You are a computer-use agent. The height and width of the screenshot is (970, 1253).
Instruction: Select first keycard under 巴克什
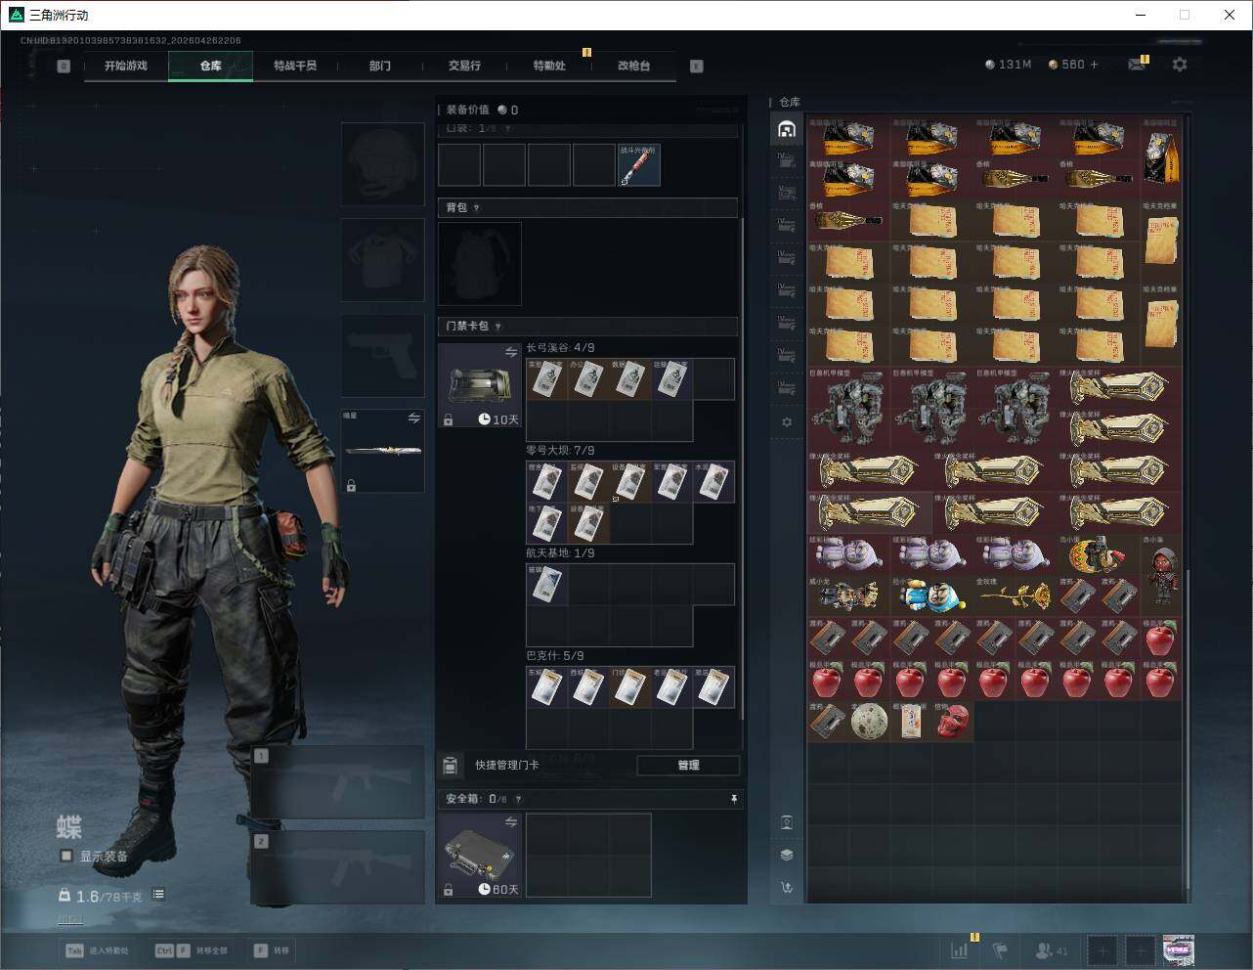pos(547,687)
